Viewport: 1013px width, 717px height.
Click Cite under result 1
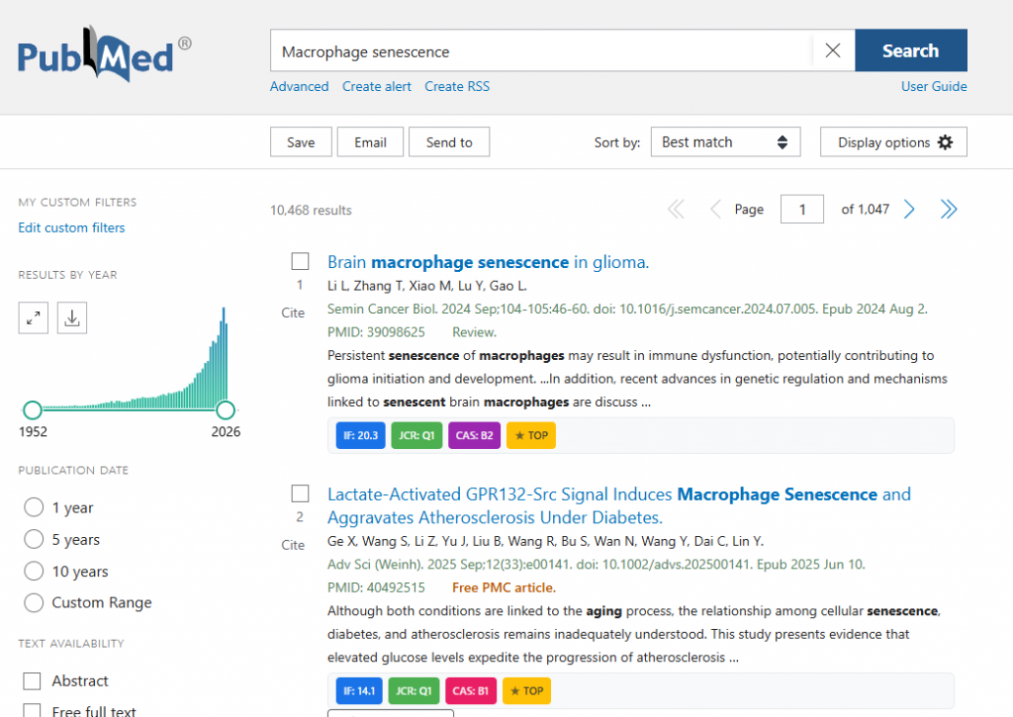coord(293,314)
